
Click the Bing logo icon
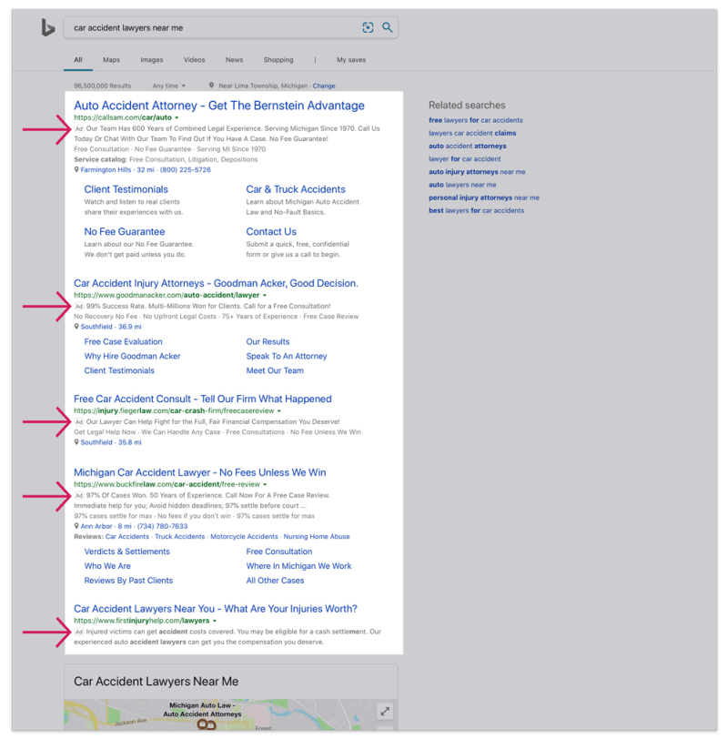47,27
